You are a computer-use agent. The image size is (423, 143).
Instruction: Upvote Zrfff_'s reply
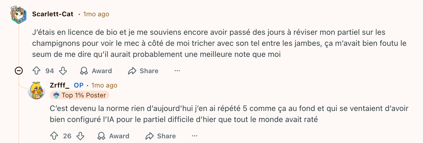[x=54, y=136]
